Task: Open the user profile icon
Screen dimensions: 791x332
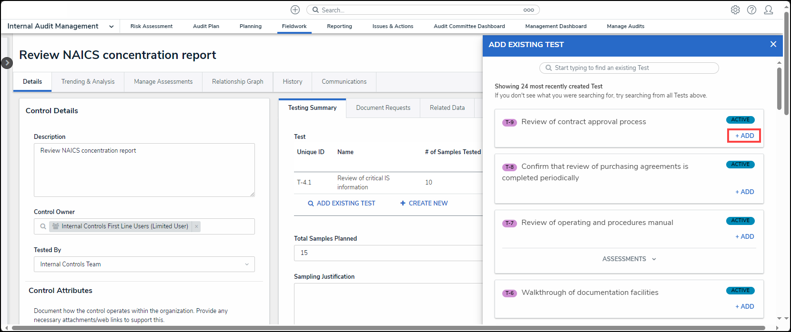Action: click(x=768, y=10)
